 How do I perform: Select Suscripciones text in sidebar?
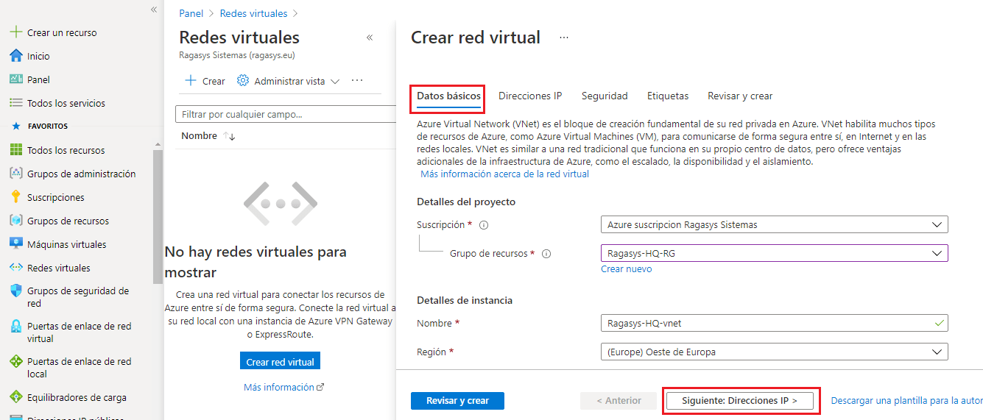click(x=56, y=197)
